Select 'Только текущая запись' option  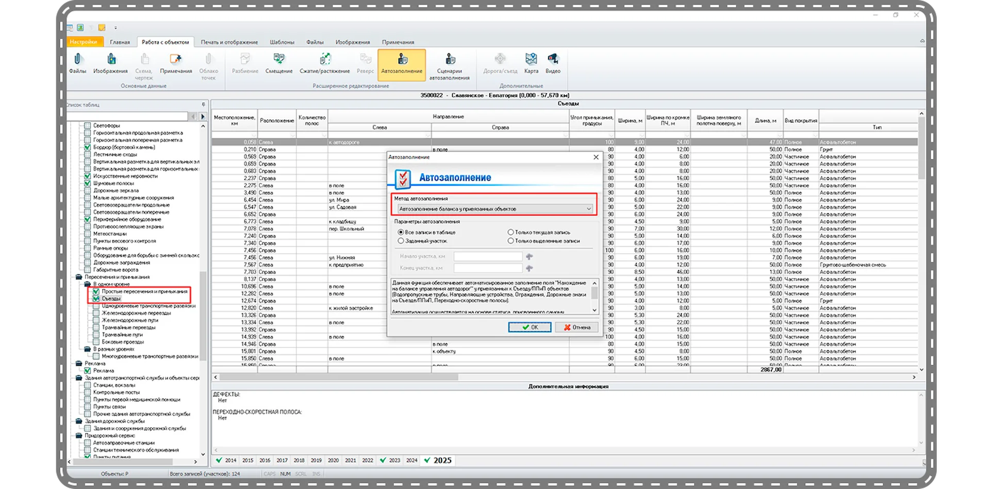click(x=510, y=233)
